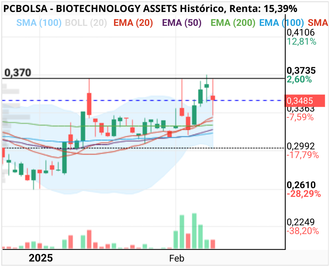Click the last red candlestick body
330x267 pixels.
[213, 98]
